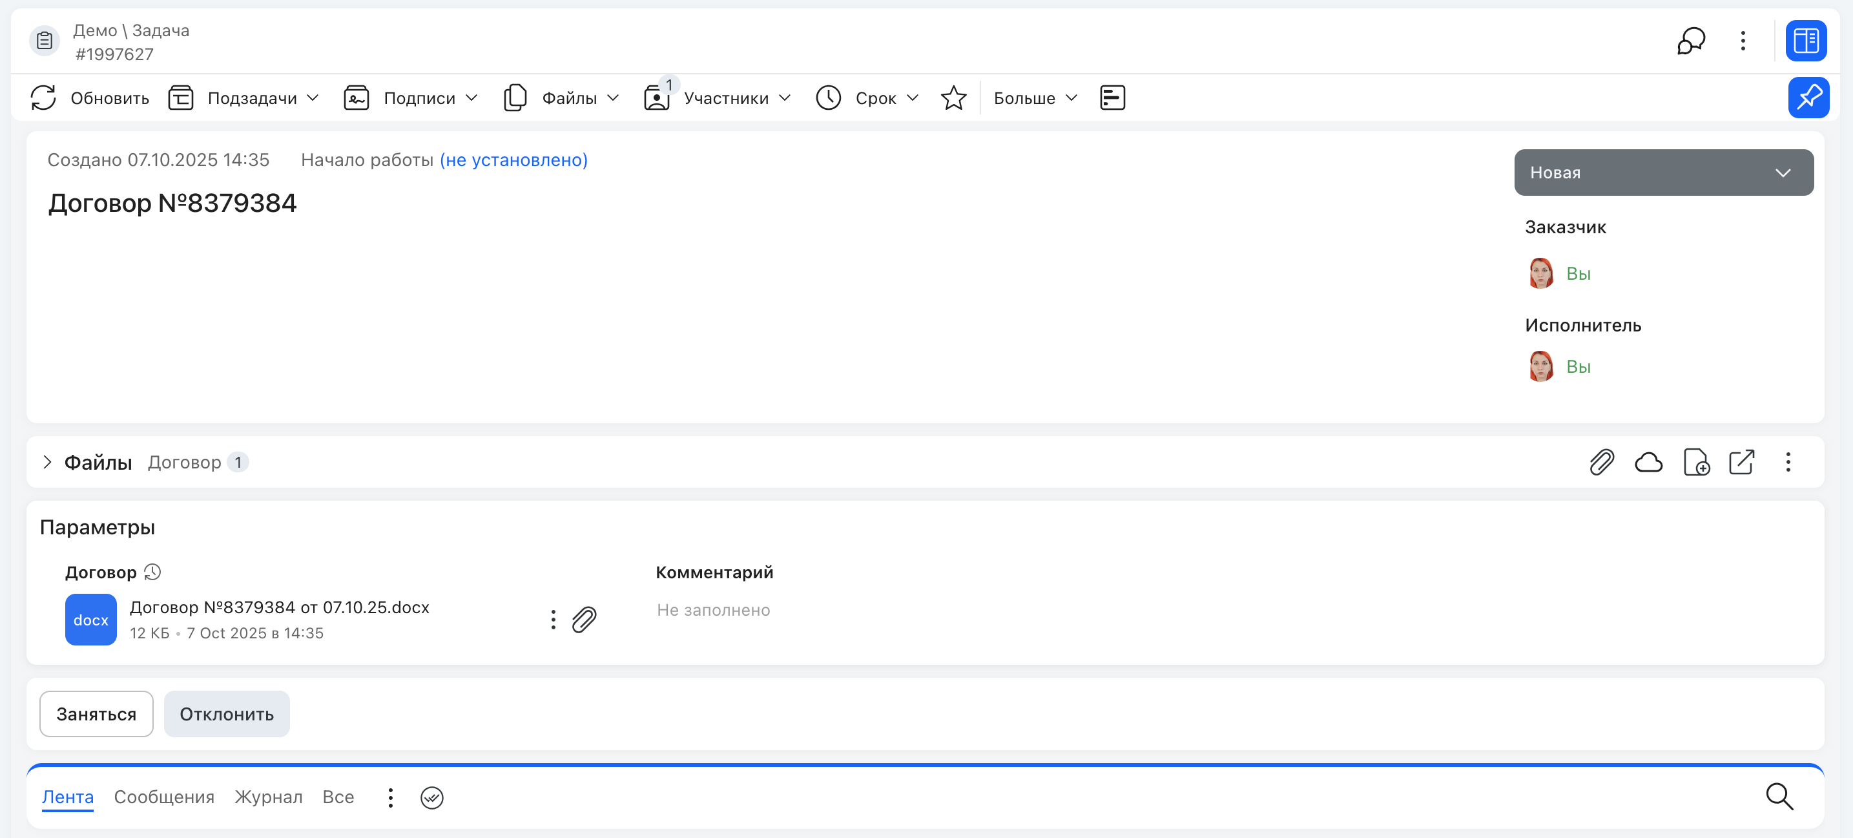Viewport: 1853px width, 838px height.
Task: Click paperclip next to the docx file
Action: coord(584,620)
